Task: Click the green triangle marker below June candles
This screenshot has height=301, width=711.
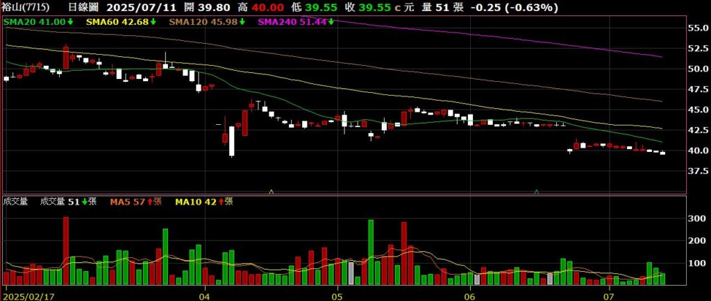Action: [536, 190]
